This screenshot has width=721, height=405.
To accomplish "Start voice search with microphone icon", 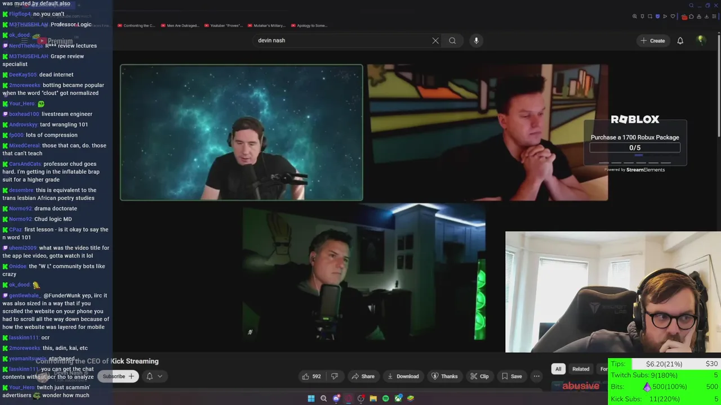I will pos(476,40).
